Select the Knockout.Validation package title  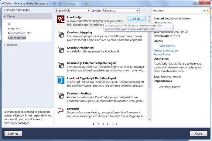(80, 48)
